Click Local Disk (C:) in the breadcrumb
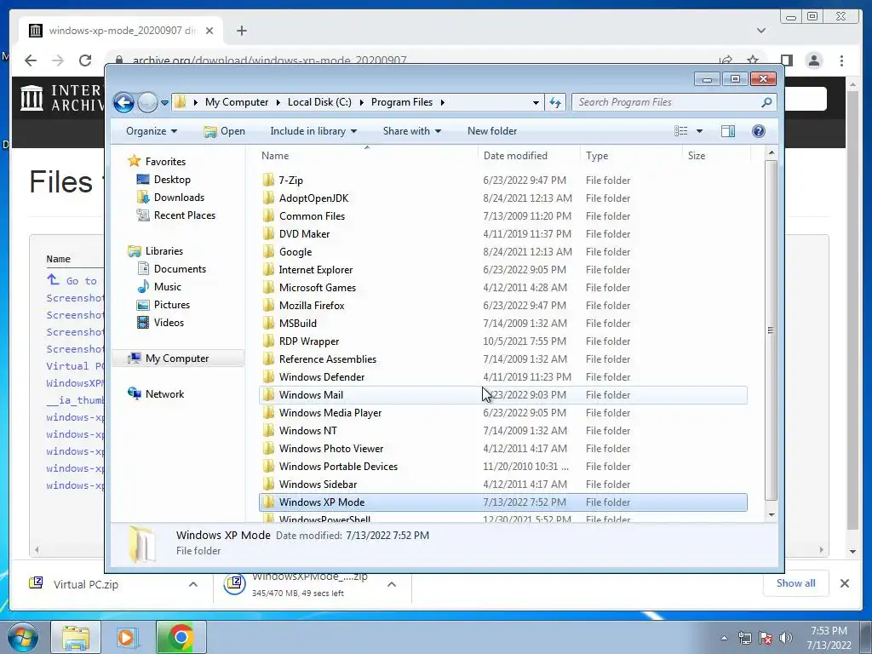This screenshot has width=872, height=654. 319,102
